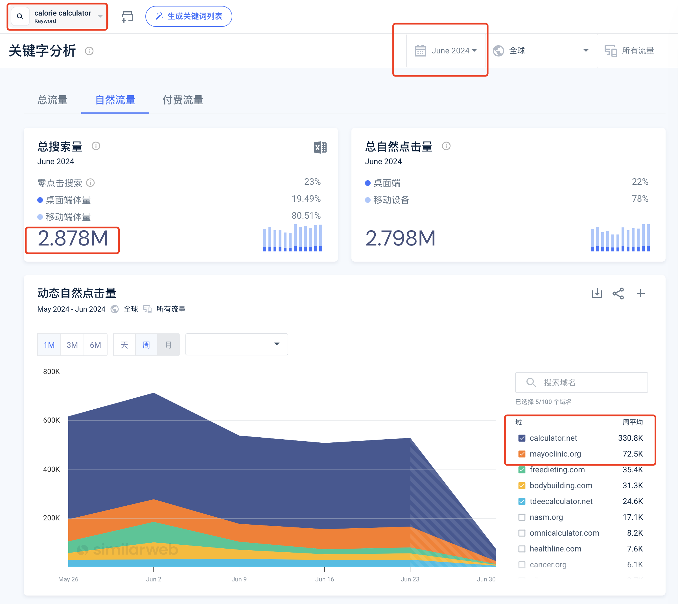Screen dimensions: 678x604
Task: Click the info icon beside 总搜索量
Action: pyautogui.click(x=96, y=146)
